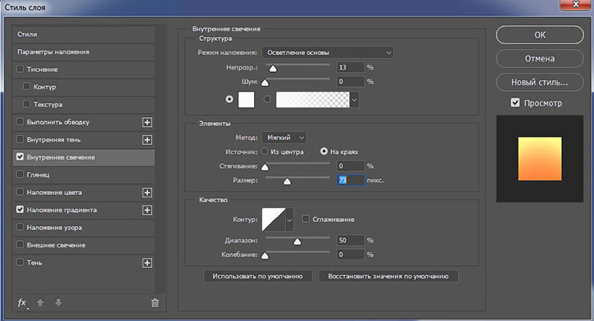This screenshot has height=321, width=594.
Task: Select the Из центра source radio button
Action: click(x=265, y=151)
